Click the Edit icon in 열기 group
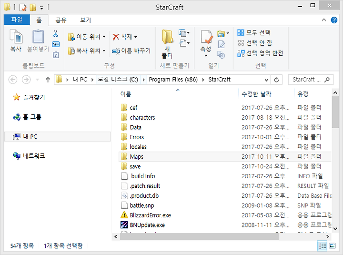Viewport: 343px width, 255px height. (x=221, y=44)
